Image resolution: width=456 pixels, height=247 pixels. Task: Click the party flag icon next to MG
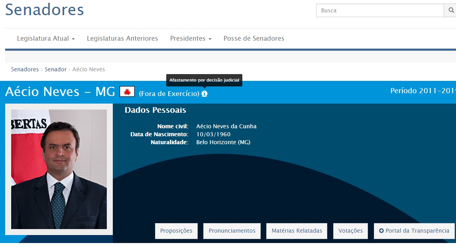click(128, 91)
